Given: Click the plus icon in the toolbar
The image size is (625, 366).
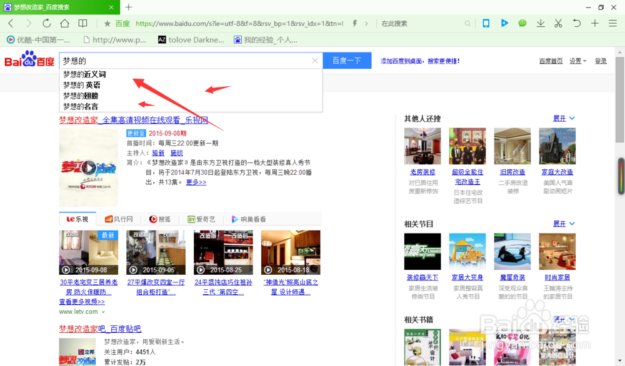Looking at the screenshot, I should [595, 24].
